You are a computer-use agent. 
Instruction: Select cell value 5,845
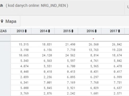tap(48, 88)
